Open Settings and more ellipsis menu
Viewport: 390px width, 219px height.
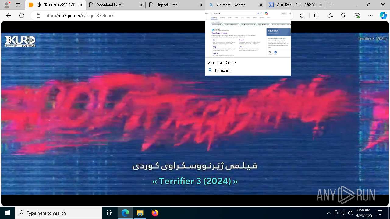click(x=370, y=16)
